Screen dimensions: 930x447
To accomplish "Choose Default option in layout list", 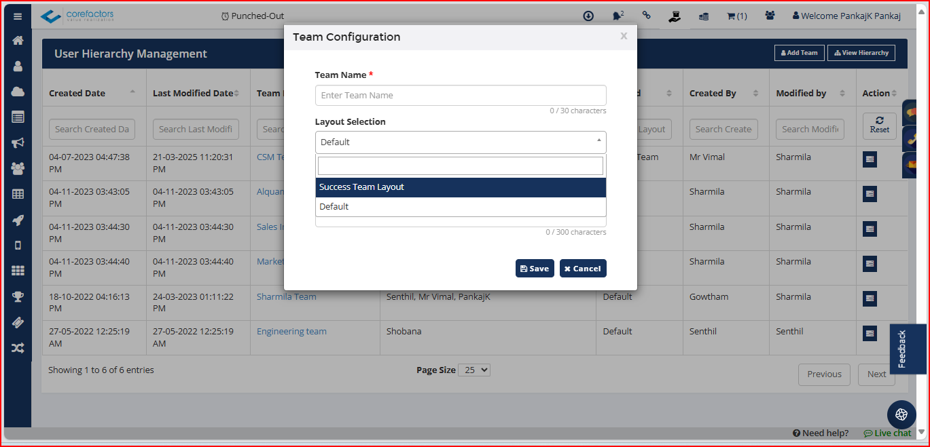I will 461,207.
